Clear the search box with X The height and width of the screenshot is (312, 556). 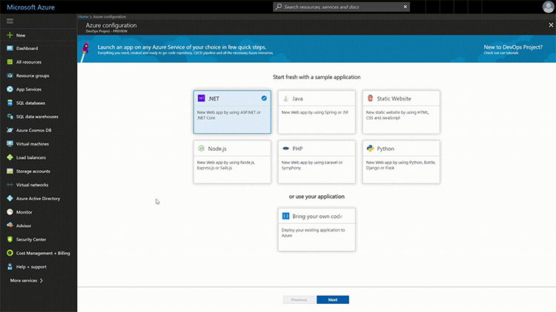[406, 7]
